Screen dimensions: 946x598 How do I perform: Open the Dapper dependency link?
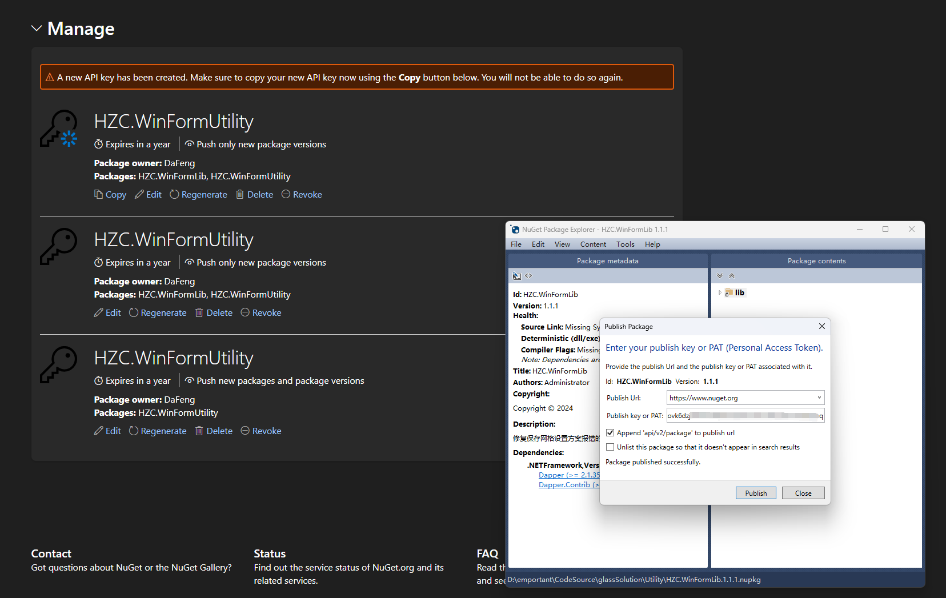pos(569,475)
